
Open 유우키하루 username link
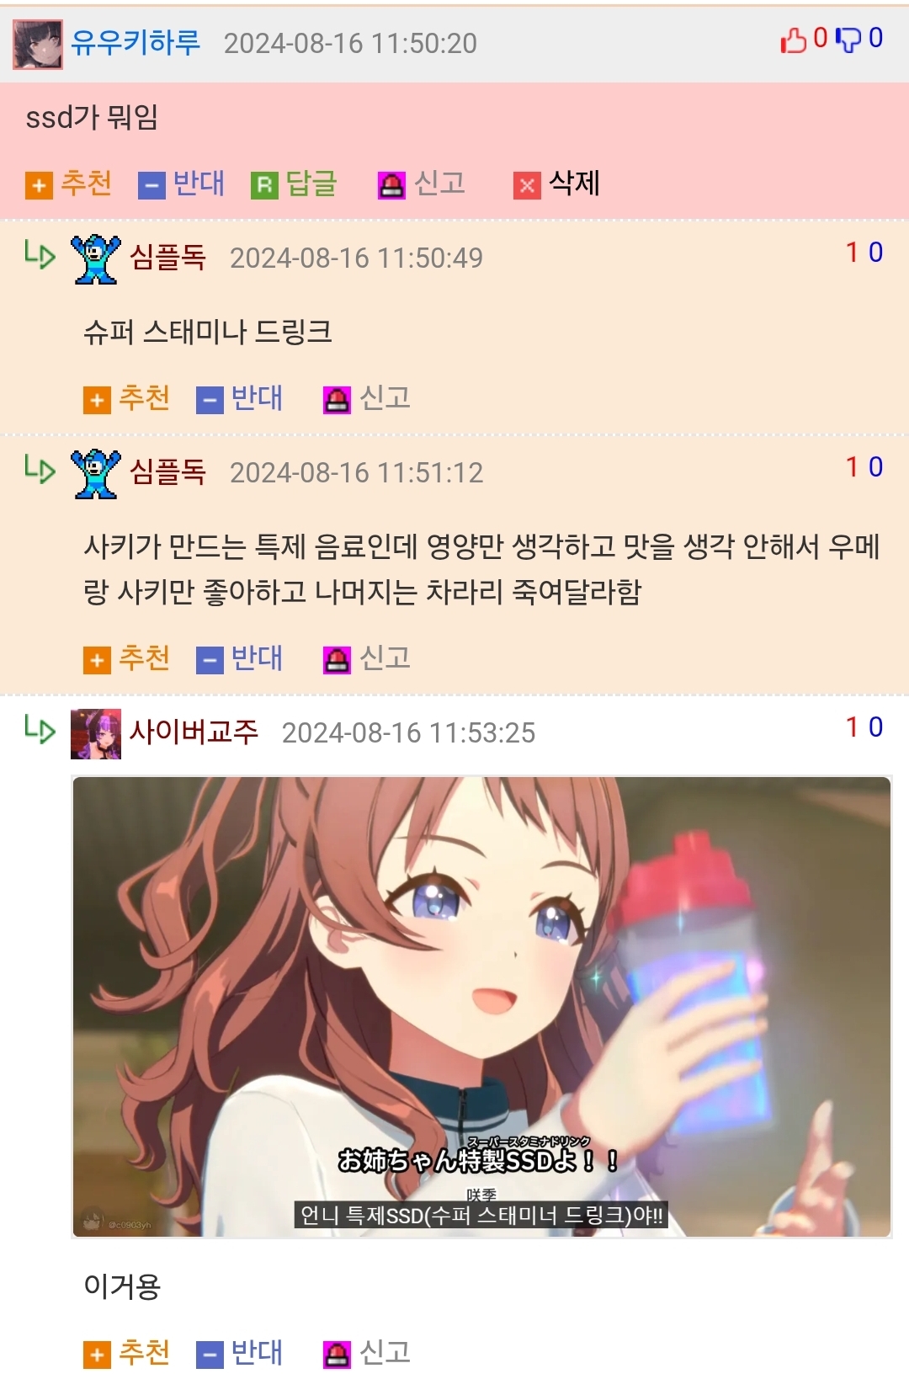(136, 43)
